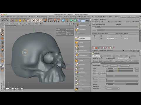Select the Live Selection tool
Screen dimensions: 141x105
coord(12,20)
